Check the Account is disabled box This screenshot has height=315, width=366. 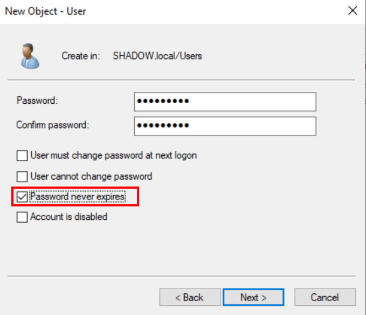tap(22, 218)
